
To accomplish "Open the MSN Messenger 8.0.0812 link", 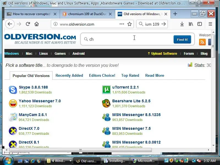I will 136,142.
